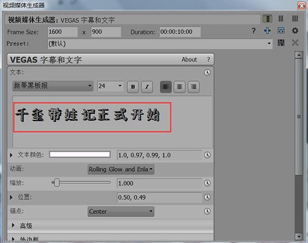Screen dimensions: 308x243
Task: Toggle animation clock for 位置
Action: coord(207,197)
